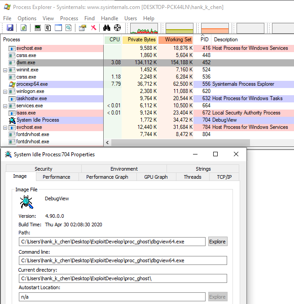
Task: Click the procexp64.exe process icon
Action: [12, 84]
